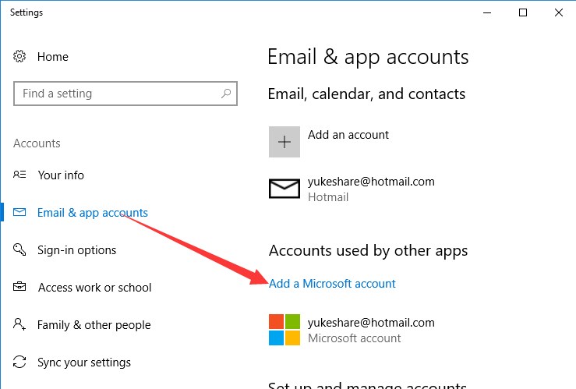Click the Add a Microsoft account link
Image resolution: width=576 pixels, height=389 pixels.
pyautogui.click(x=332, y=284)
